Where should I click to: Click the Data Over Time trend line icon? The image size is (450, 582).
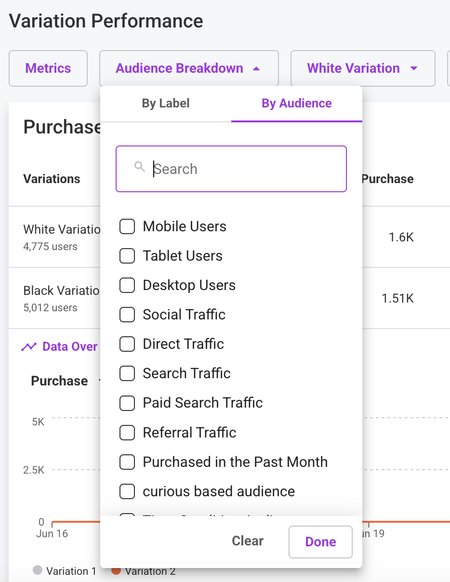tap(29, 346)
